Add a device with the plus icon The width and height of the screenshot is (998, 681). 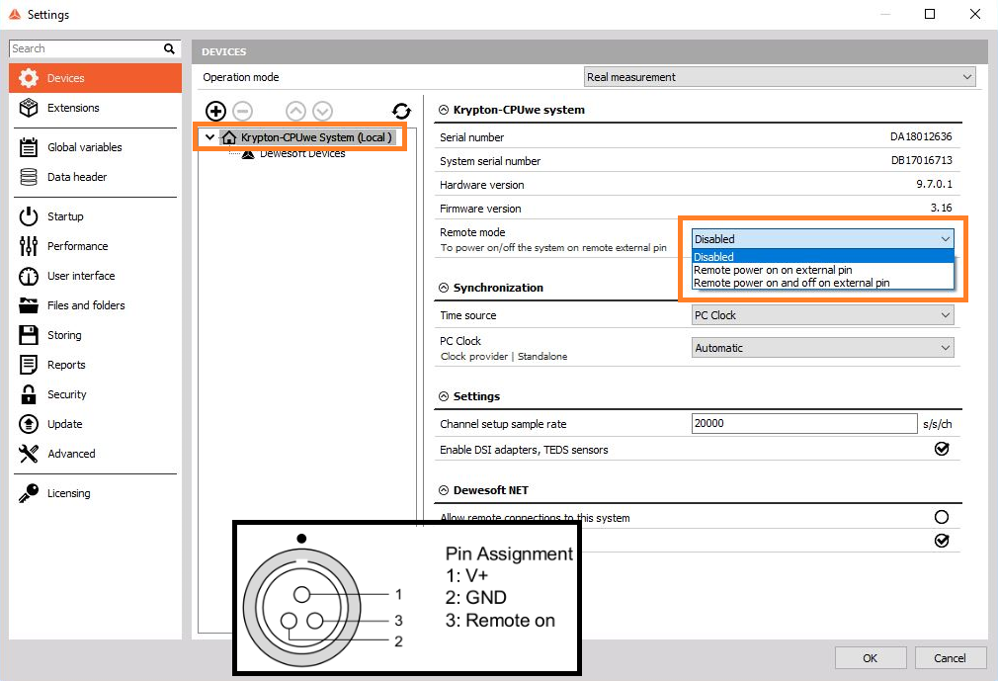pyautogui.click(x=215, y=111)
